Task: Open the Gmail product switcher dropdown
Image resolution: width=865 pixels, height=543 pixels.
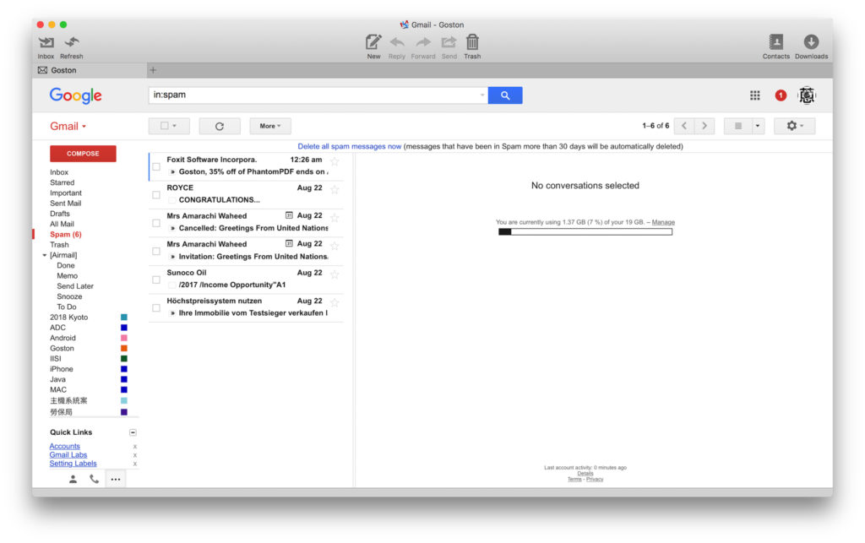Action: (68, 126)
